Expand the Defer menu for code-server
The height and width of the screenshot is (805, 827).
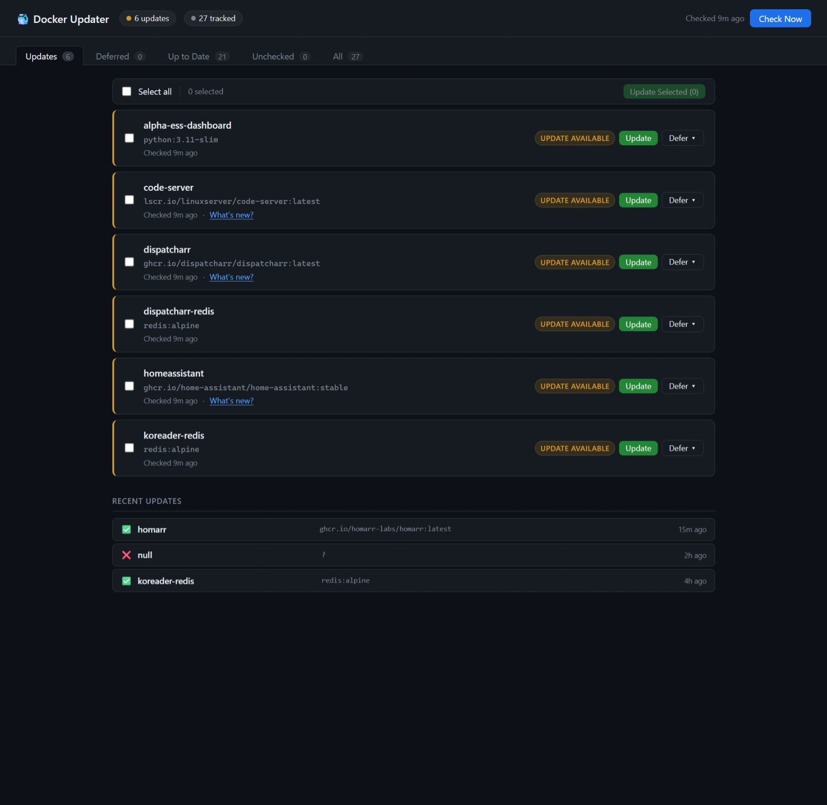(683, 200)
